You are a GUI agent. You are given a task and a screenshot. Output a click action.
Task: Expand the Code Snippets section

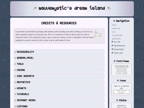tap(59, 76)
